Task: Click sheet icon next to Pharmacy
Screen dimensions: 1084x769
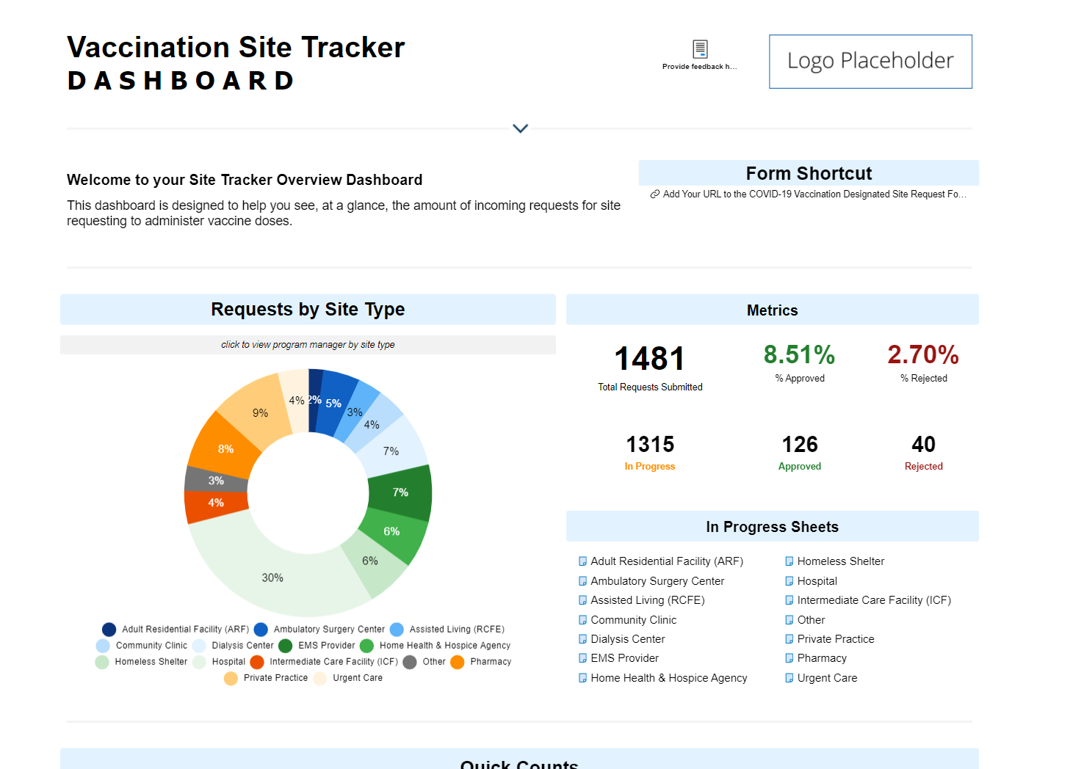Action: pos(789,658)
